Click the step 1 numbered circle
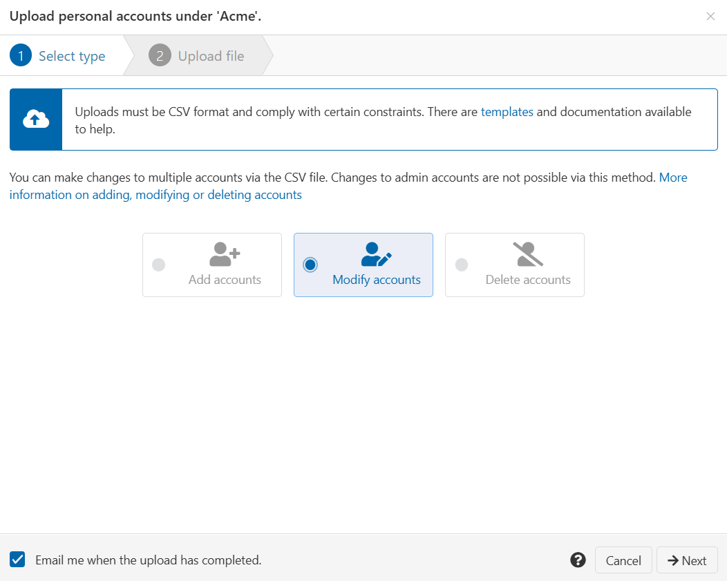Viewport: 727px width, 581px height. pos(21,55)
